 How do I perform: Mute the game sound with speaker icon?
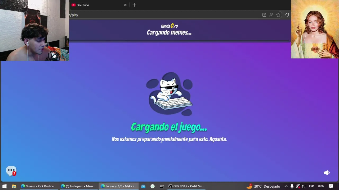(x=327, y=173)
